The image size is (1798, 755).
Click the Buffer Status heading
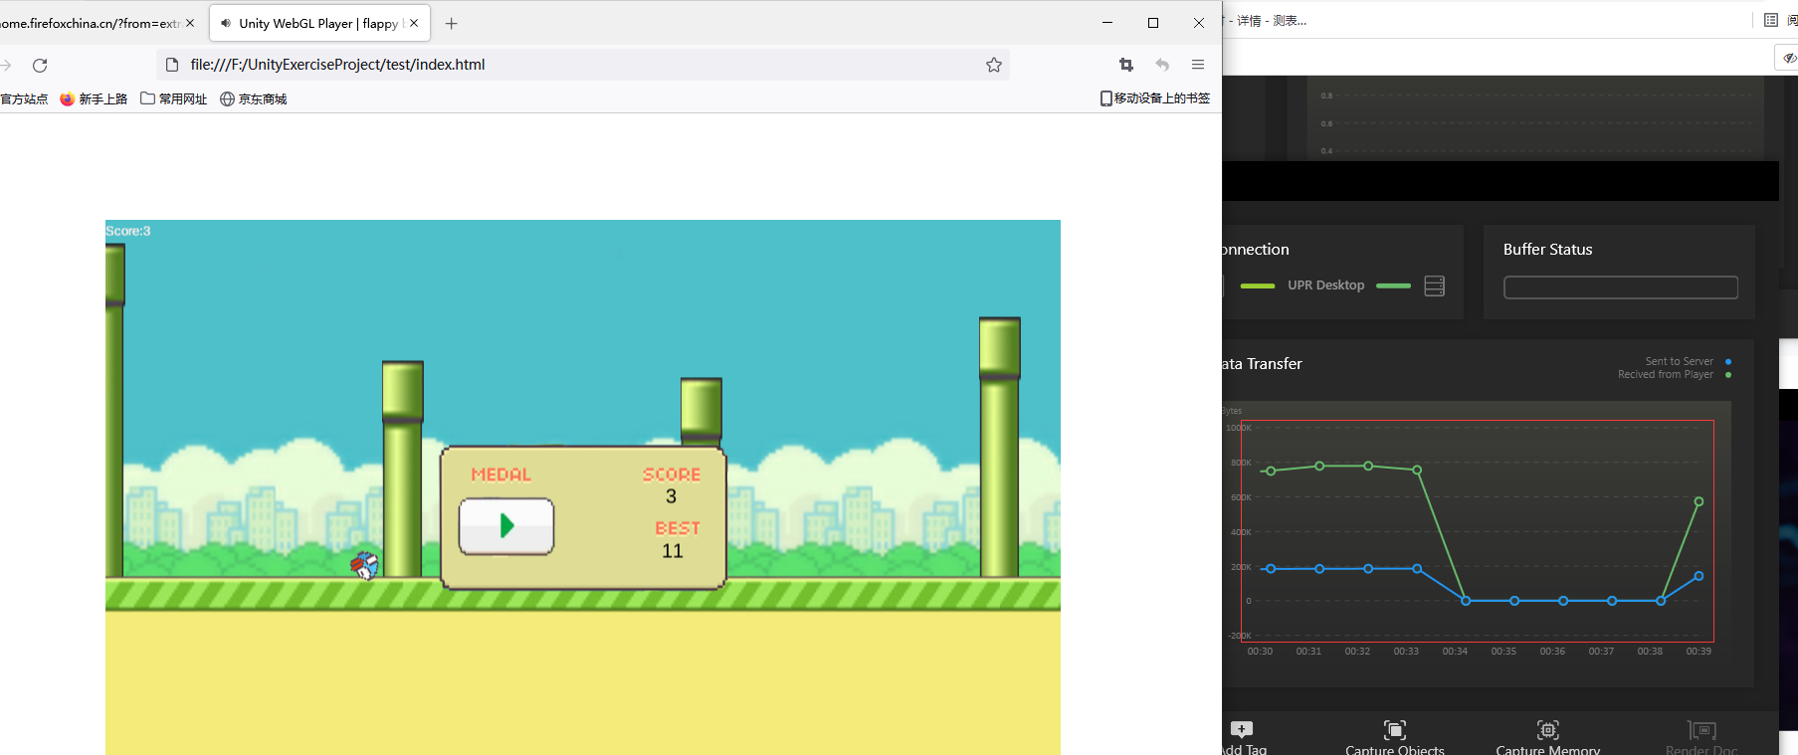tap(1547, 250)
